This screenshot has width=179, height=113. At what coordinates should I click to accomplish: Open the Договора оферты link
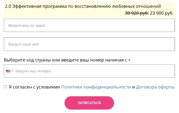(x=155, y=87)
